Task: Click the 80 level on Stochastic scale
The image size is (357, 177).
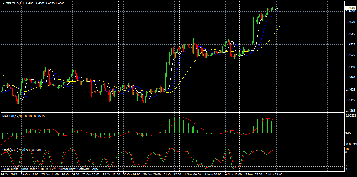Action: click(x=348, y=152)
